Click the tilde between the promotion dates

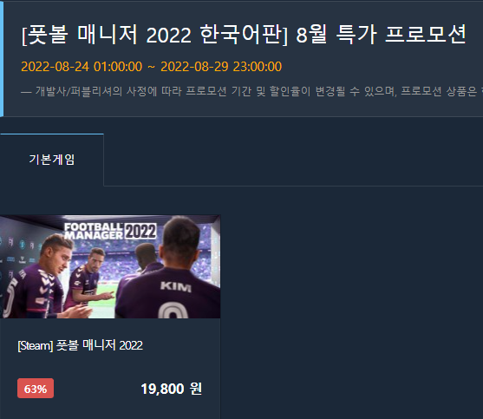(x=151, y=67)
